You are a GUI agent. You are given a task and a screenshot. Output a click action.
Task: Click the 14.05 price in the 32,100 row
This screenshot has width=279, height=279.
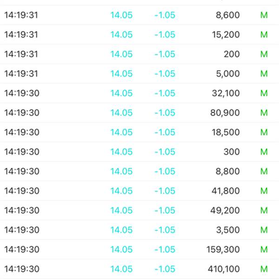(121, 93)
